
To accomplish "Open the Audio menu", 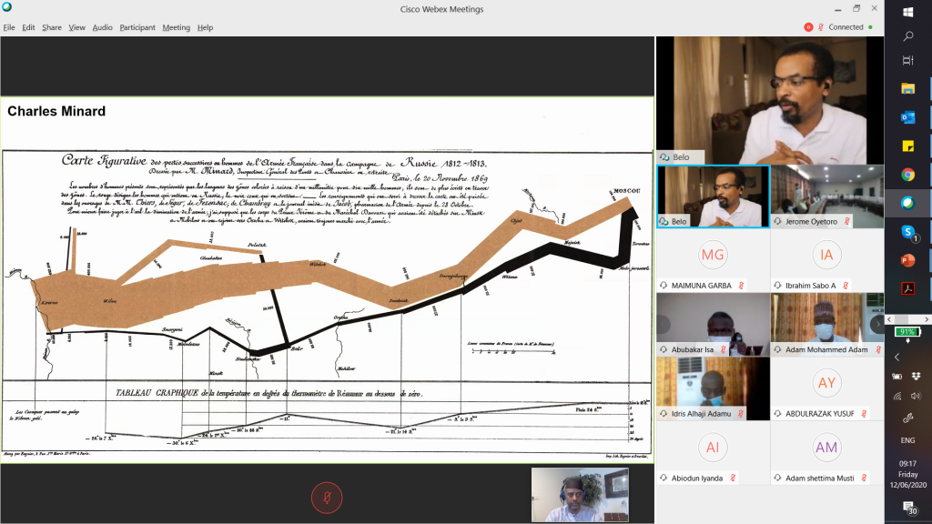I will 102,27.
